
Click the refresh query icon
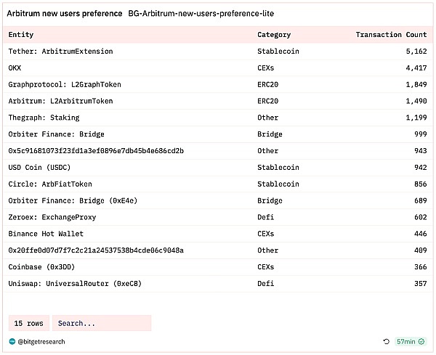(387, 341)
